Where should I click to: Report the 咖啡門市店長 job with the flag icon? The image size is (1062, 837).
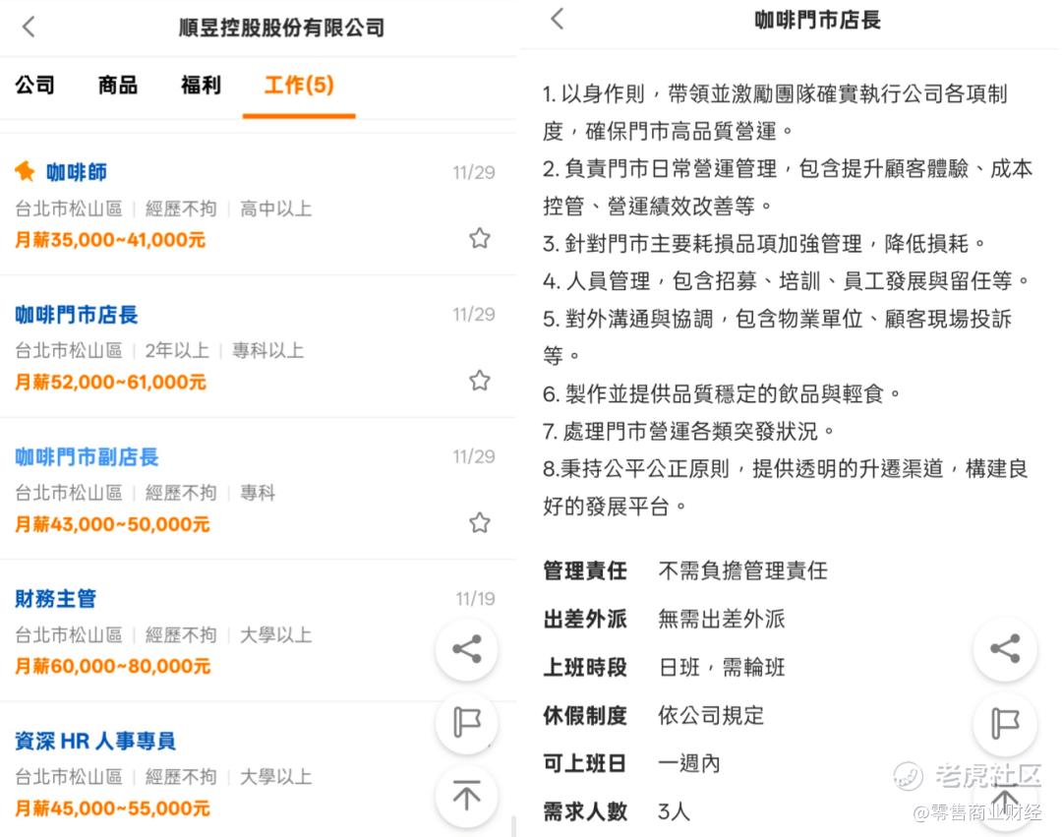point(1005,723)
